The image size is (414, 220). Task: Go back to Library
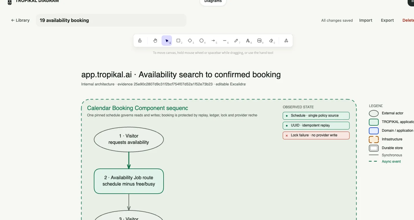pos(20,20)
